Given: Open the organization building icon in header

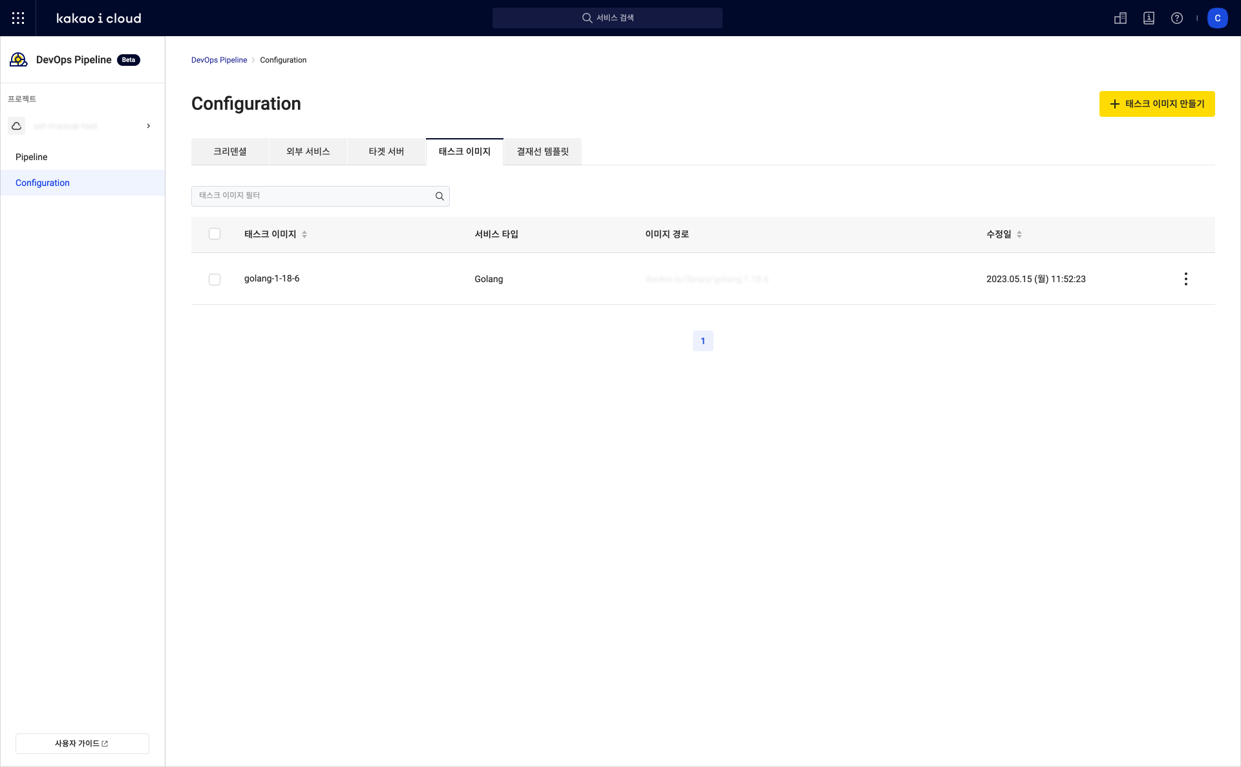Looking at the screenshot, I should point(1121,18).
